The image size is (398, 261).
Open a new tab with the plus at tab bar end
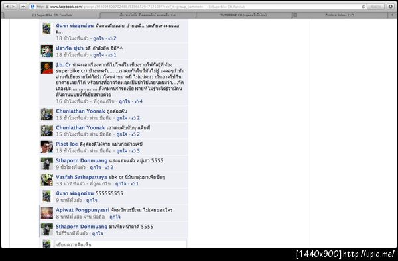point(393,15)
